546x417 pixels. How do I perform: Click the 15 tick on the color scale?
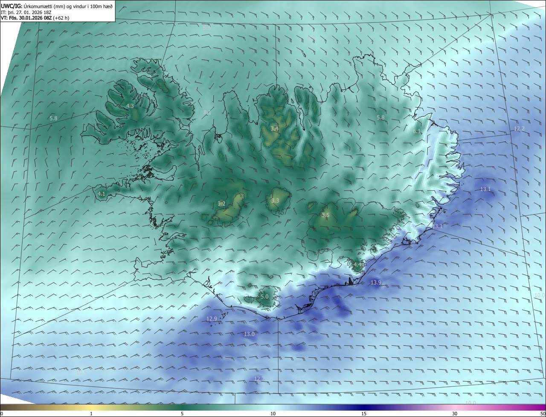(364, 414)
